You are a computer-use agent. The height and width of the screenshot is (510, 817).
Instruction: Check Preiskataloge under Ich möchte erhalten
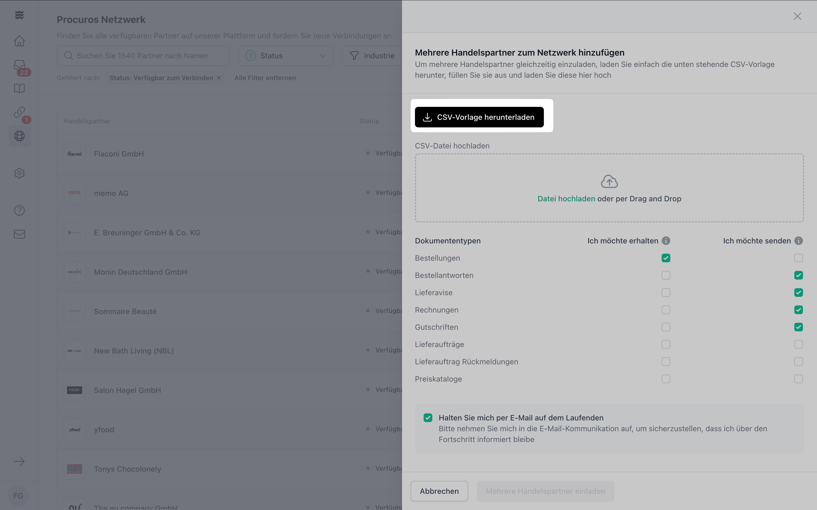click(x=666, y=379)
